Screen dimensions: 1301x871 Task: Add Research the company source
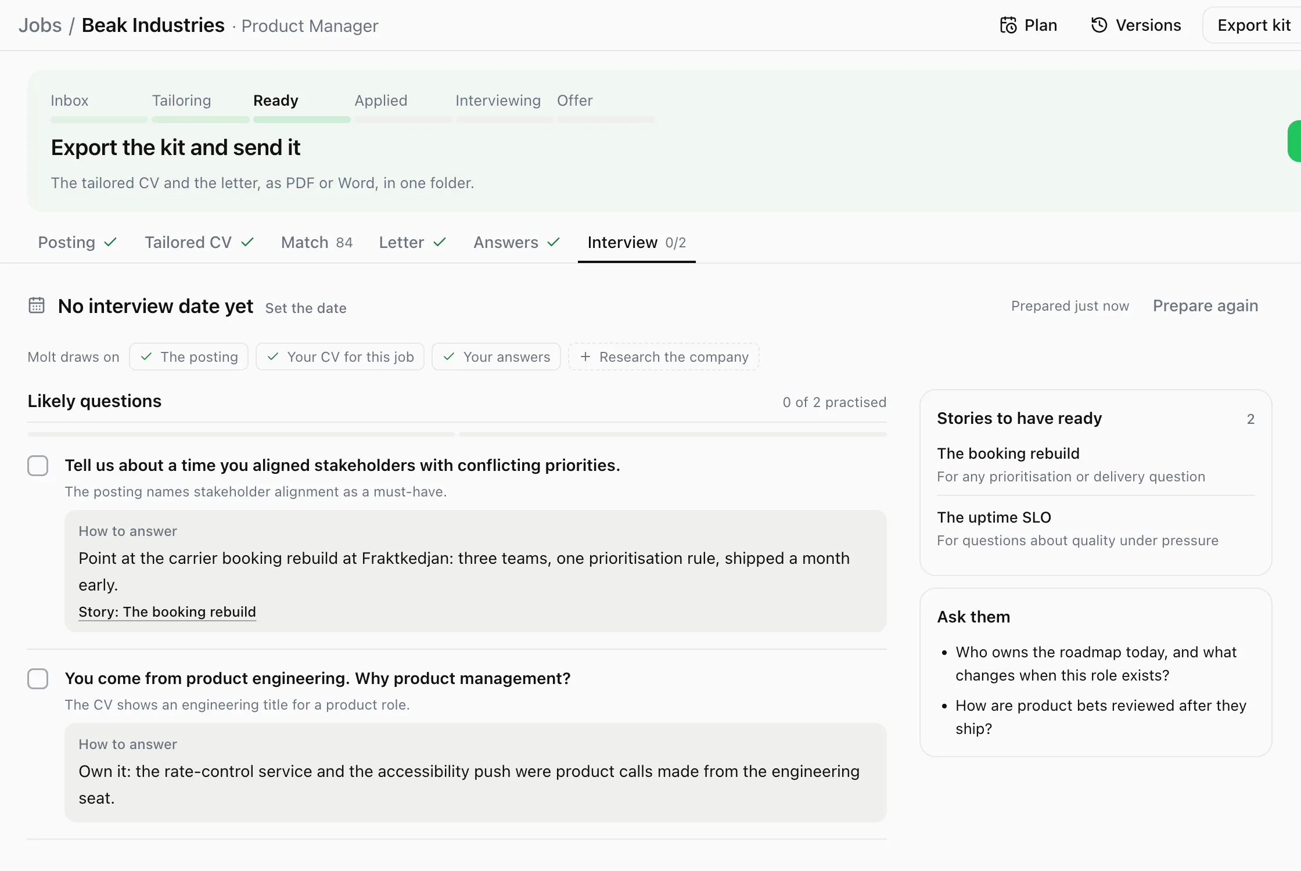pyautogui.click(x=664, y=357)
